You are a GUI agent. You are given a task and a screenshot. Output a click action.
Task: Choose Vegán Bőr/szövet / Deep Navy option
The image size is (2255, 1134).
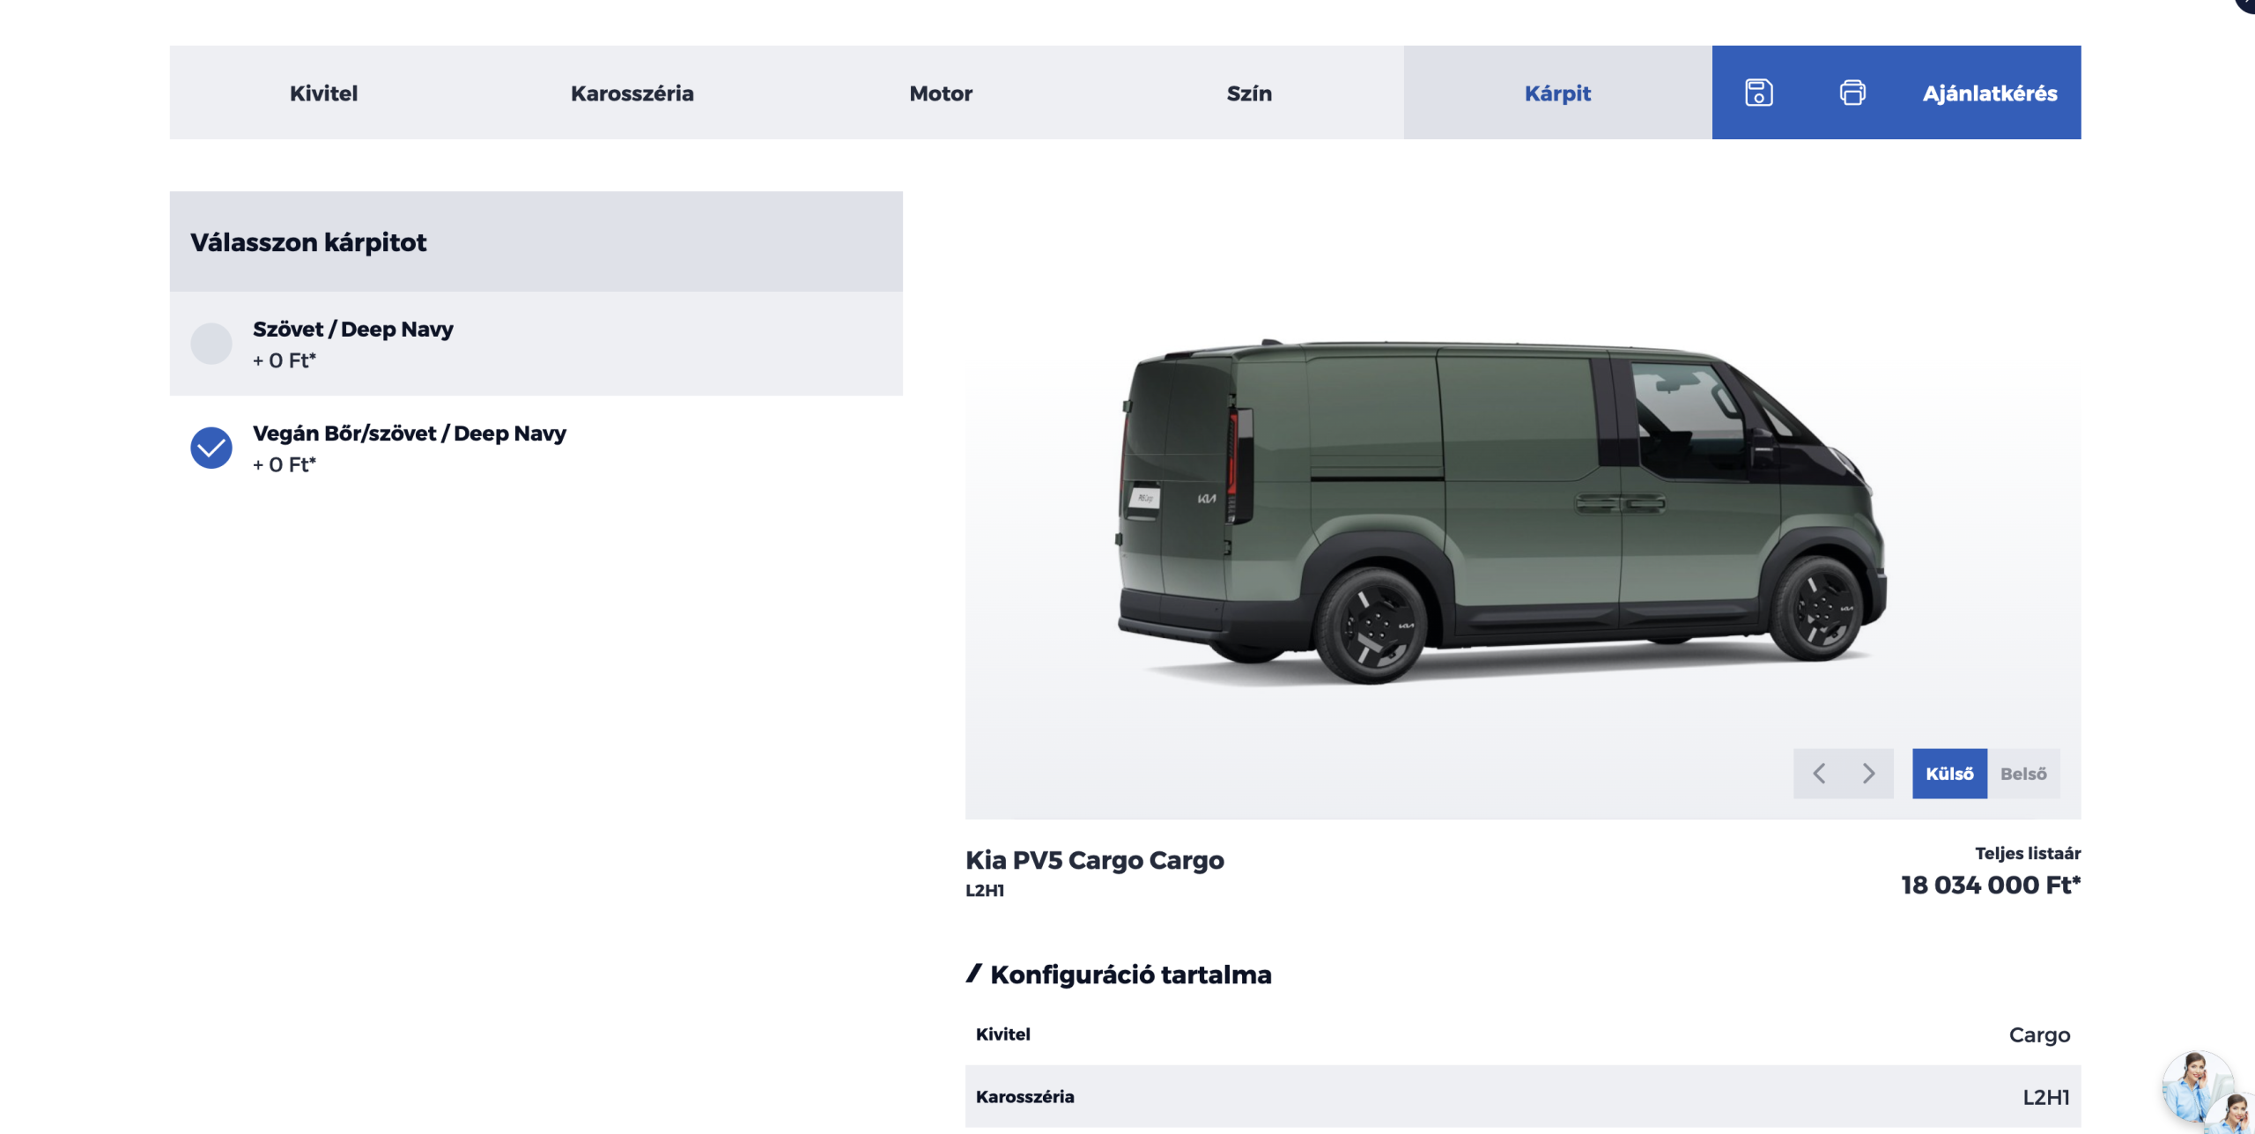click(x=536, y=448)
